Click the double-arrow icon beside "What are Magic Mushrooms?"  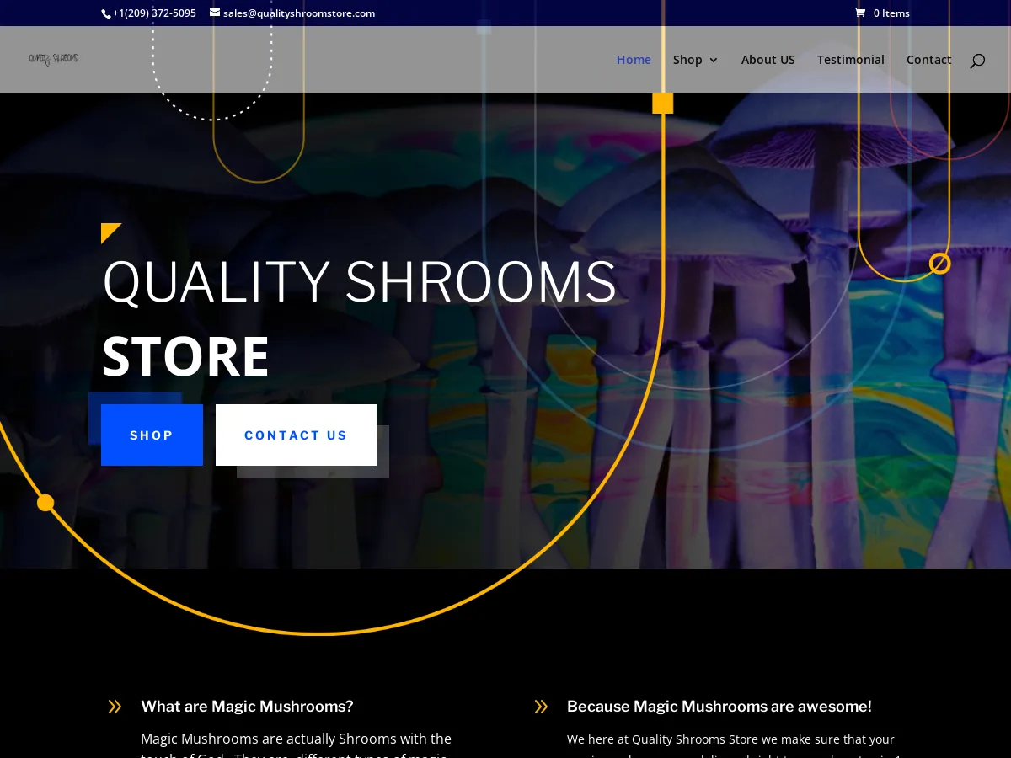115,707
